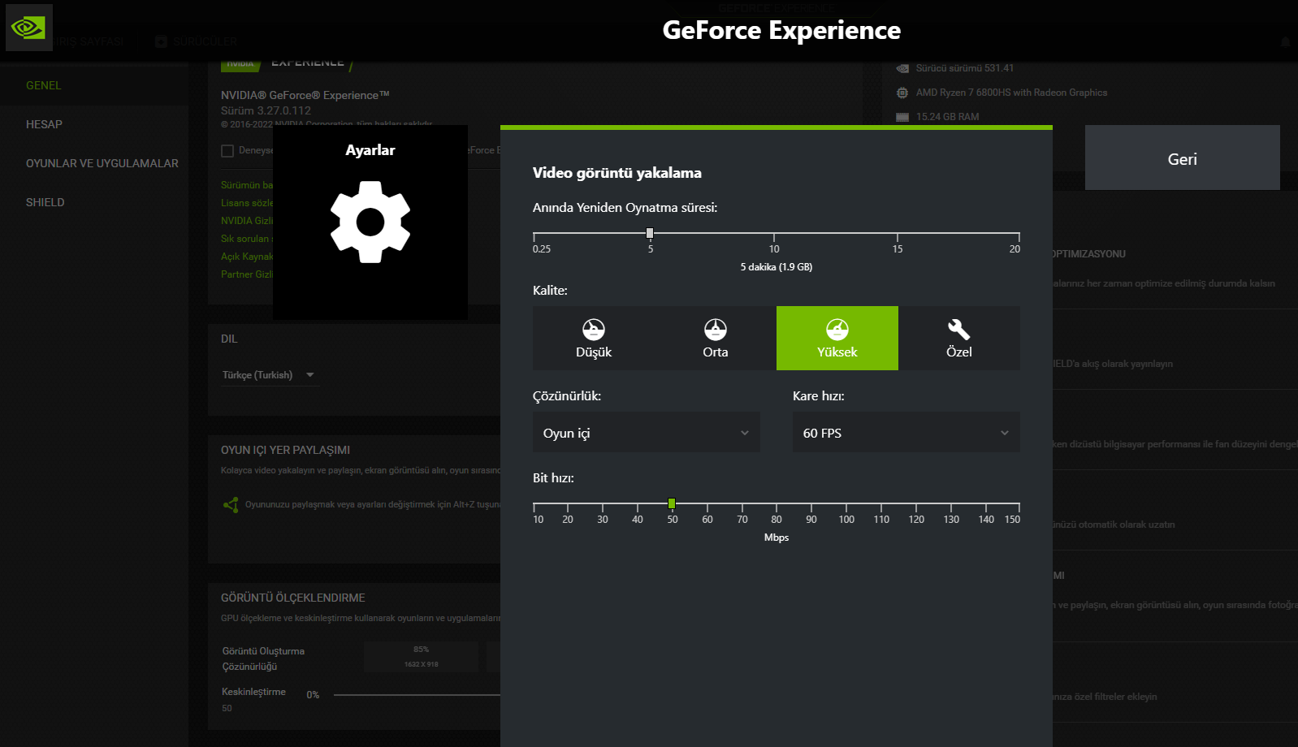Click the Ayarlar gear icon
The width and height of the screenshot is (1298, 747).
pyautogui.click(x=370, y=222)
